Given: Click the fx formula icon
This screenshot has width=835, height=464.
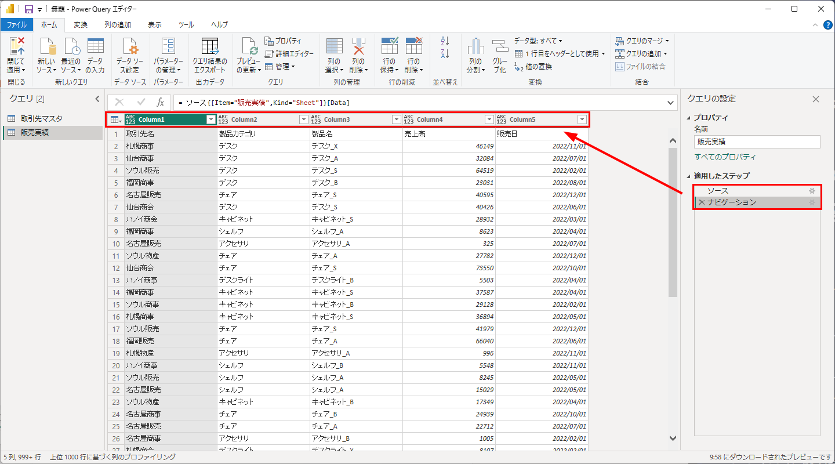Looking at the screenshot, I should [161, 103].
